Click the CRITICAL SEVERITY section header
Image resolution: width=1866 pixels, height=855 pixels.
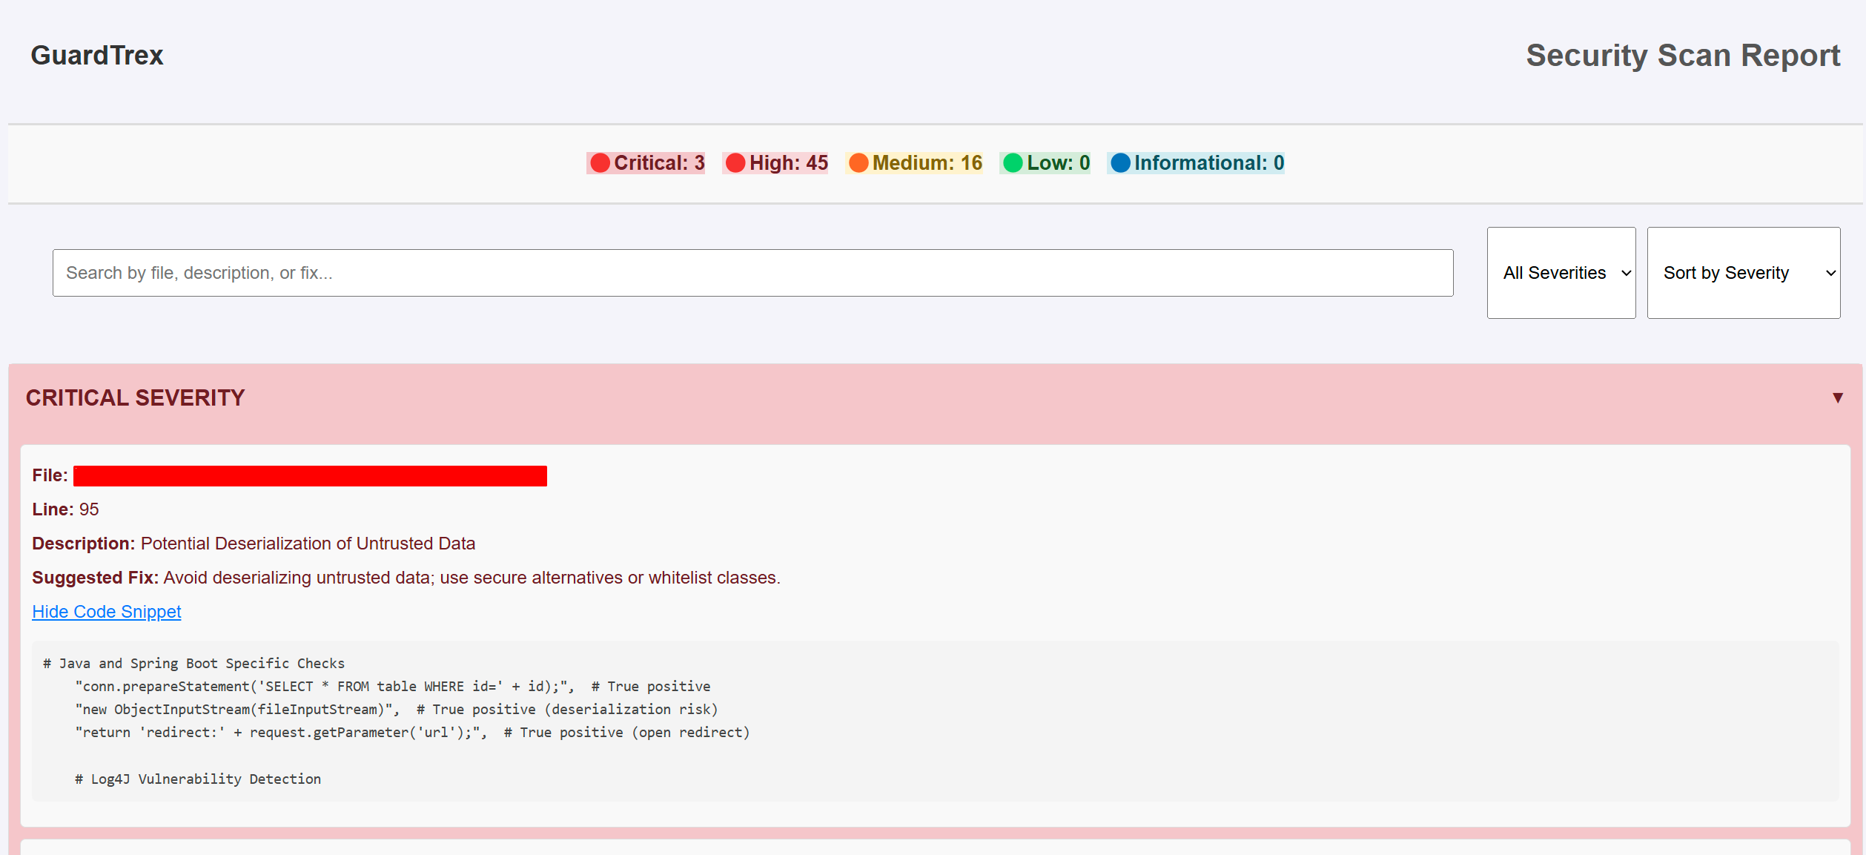135,398
